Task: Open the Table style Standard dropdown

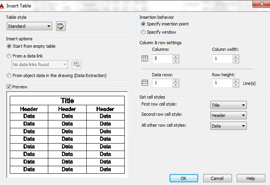Action: tap(29, 26)
